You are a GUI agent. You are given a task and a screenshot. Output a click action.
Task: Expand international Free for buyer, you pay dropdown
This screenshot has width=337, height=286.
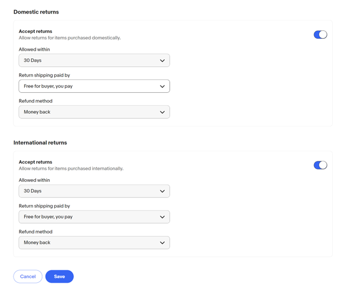click(94, 216)
